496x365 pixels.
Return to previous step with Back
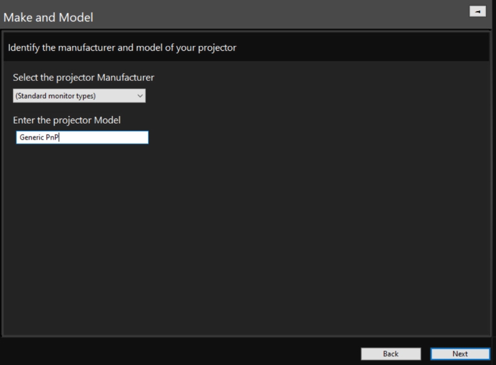coord(391,354)
